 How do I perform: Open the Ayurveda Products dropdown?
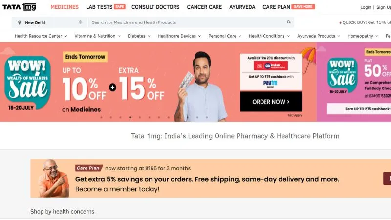(x=319, y=36)
